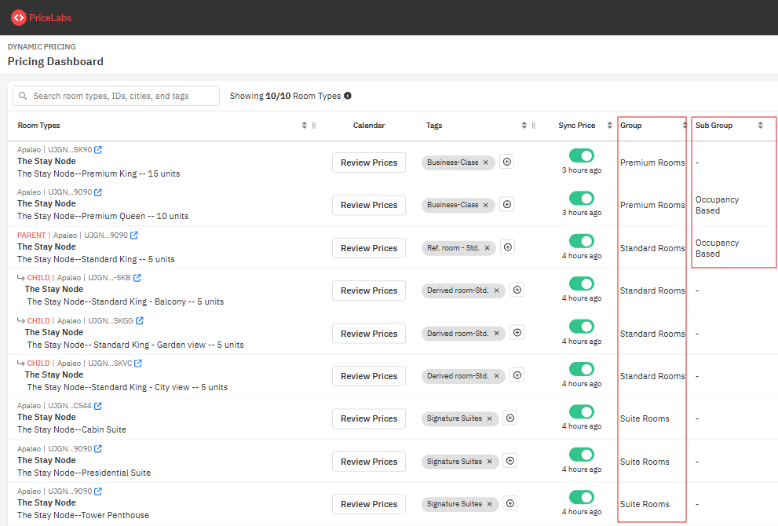Remove the Ref. room - Std. tag
This screenshot has width=778, height=526.
pyautogui.click(x=488, y=248)
